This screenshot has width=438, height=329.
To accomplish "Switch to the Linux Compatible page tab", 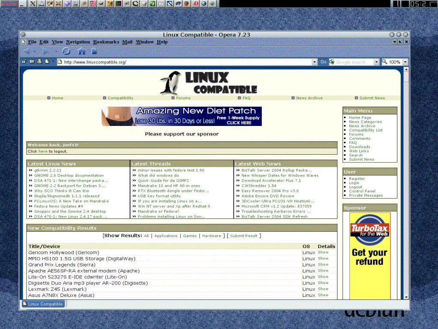I will pos(43,304).
